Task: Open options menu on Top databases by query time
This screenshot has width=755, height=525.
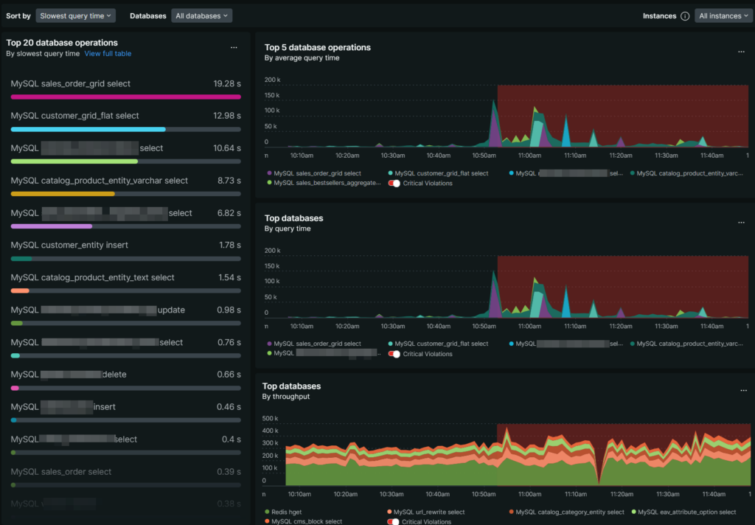Action: coord(741,221)
